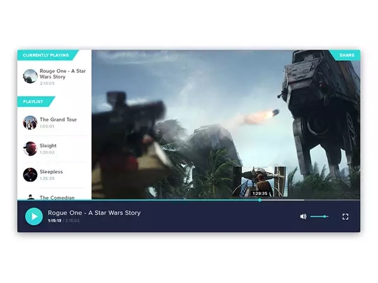Play "Sleight" from playlist
This screenshot has width=378, height=283.
tap(48, 146)
